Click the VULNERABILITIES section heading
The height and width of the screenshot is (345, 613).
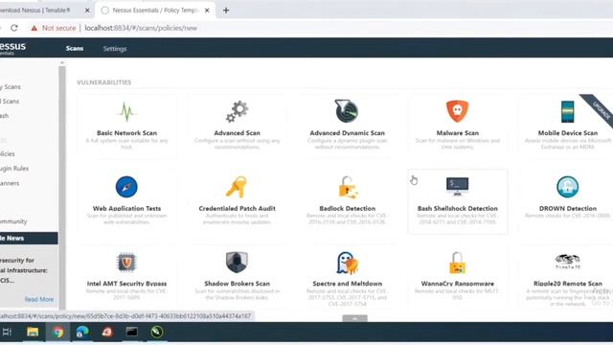pyautogui.click(x=104, y=82)
